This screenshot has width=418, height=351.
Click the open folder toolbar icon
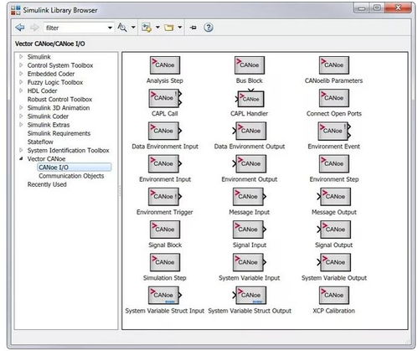click(169, 28)
